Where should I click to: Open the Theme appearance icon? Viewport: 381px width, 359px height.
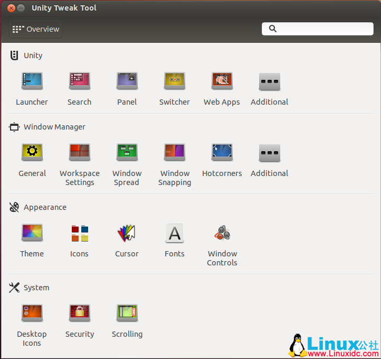(32, 233)
